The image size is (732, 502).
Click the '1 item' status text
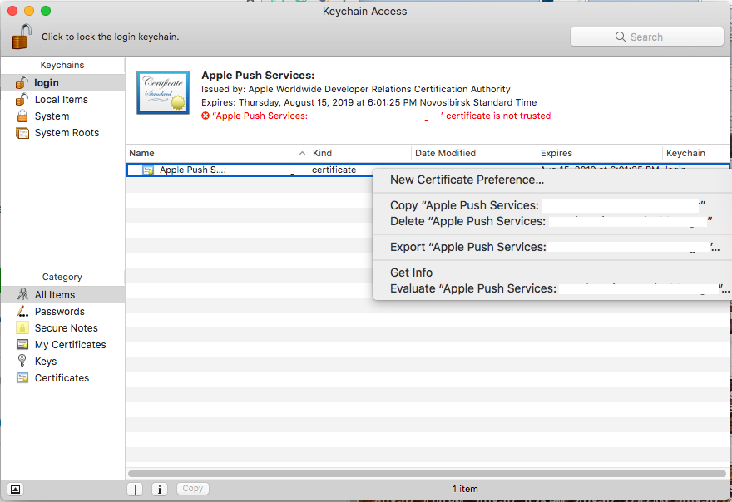tap(465, 489)
